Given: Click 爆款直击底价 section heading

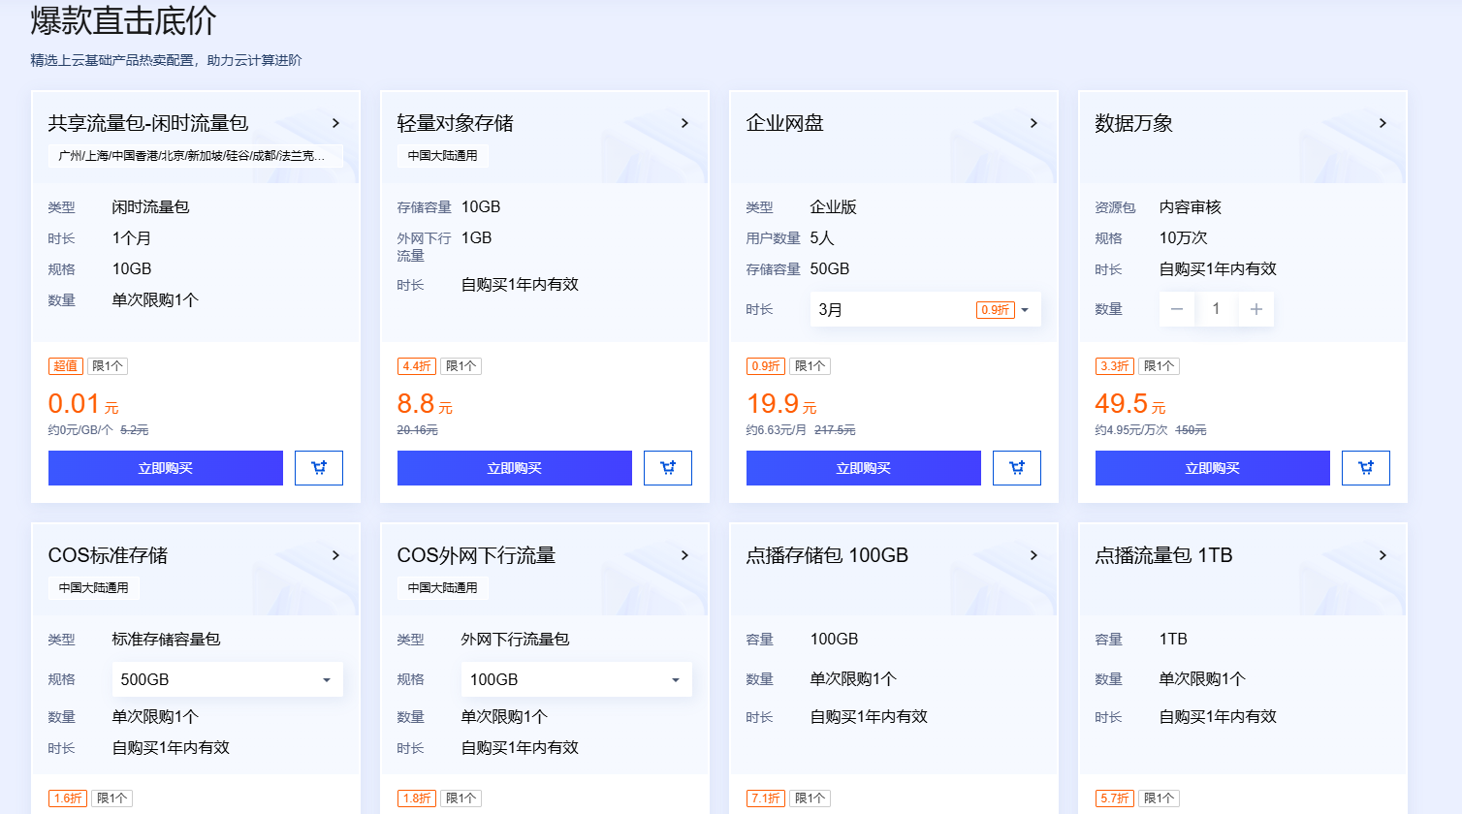Looking at the screenshot, I should click(124, 20).
